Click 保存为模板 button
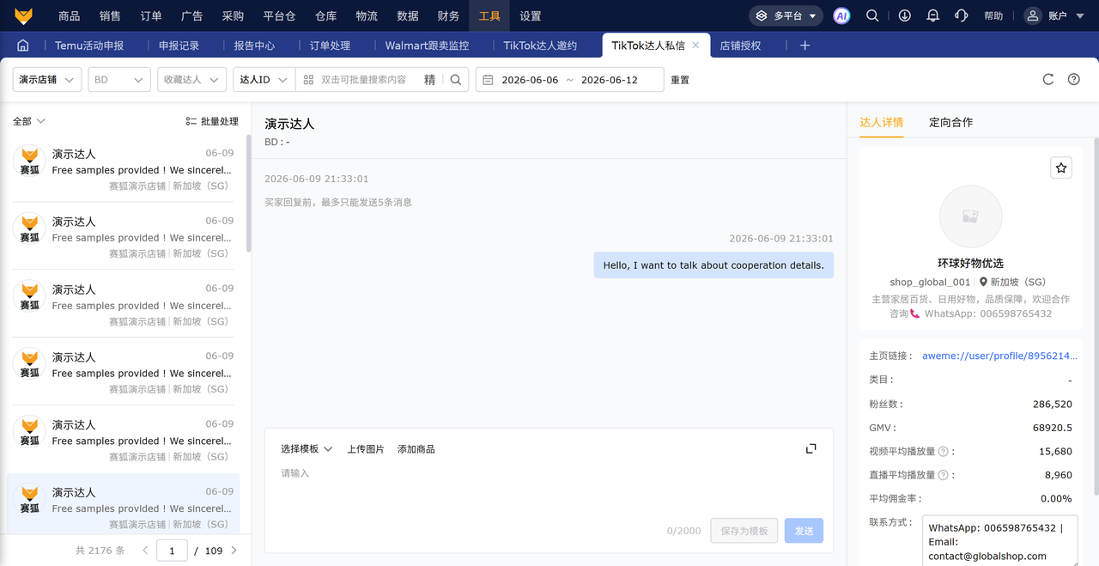 coord(744,531)
